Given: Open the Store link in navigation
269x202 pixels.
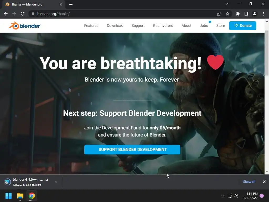Looking at the screenshot, I should (x=220, y=26).
